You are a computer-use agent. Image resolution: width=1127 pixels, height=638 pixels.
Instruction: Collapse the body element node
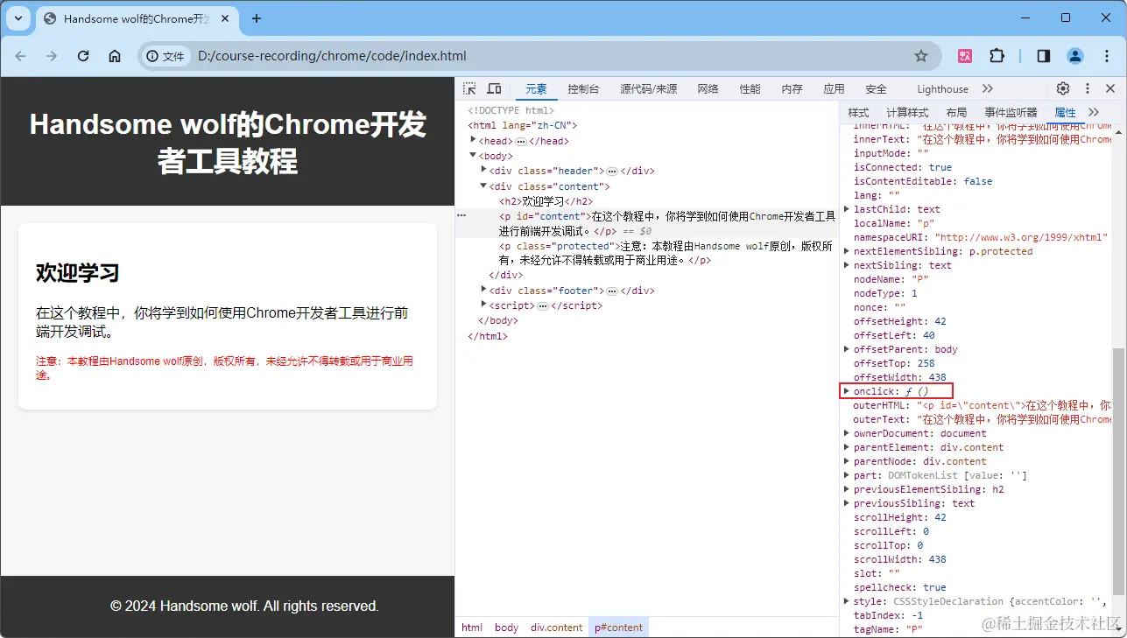[x=473, y=155]
